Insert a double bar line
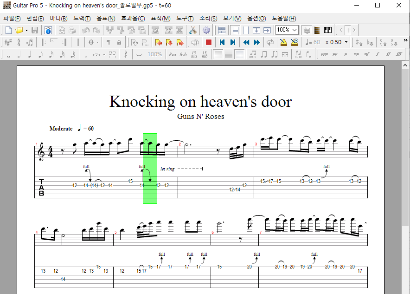This screenshot has height=294, width=410. click(77, 42)
